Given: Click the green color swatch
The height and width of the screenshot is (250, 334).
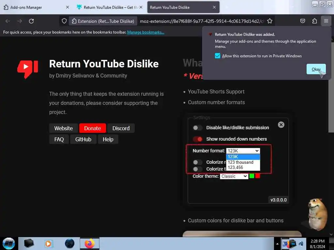Looking at the screenshot, I should pyautogui.click(x=251, y=176).
